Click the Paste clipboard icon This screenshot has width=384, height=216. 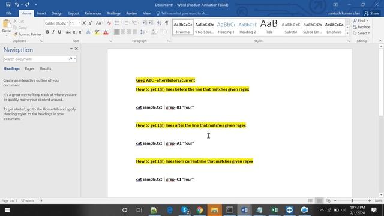(7, 24)
